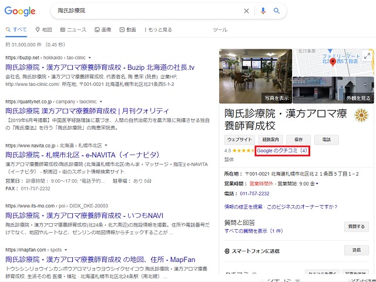Click the clinic's sunflower logo icon
Screen dimensions: 376x282
[x=361, y=115]
